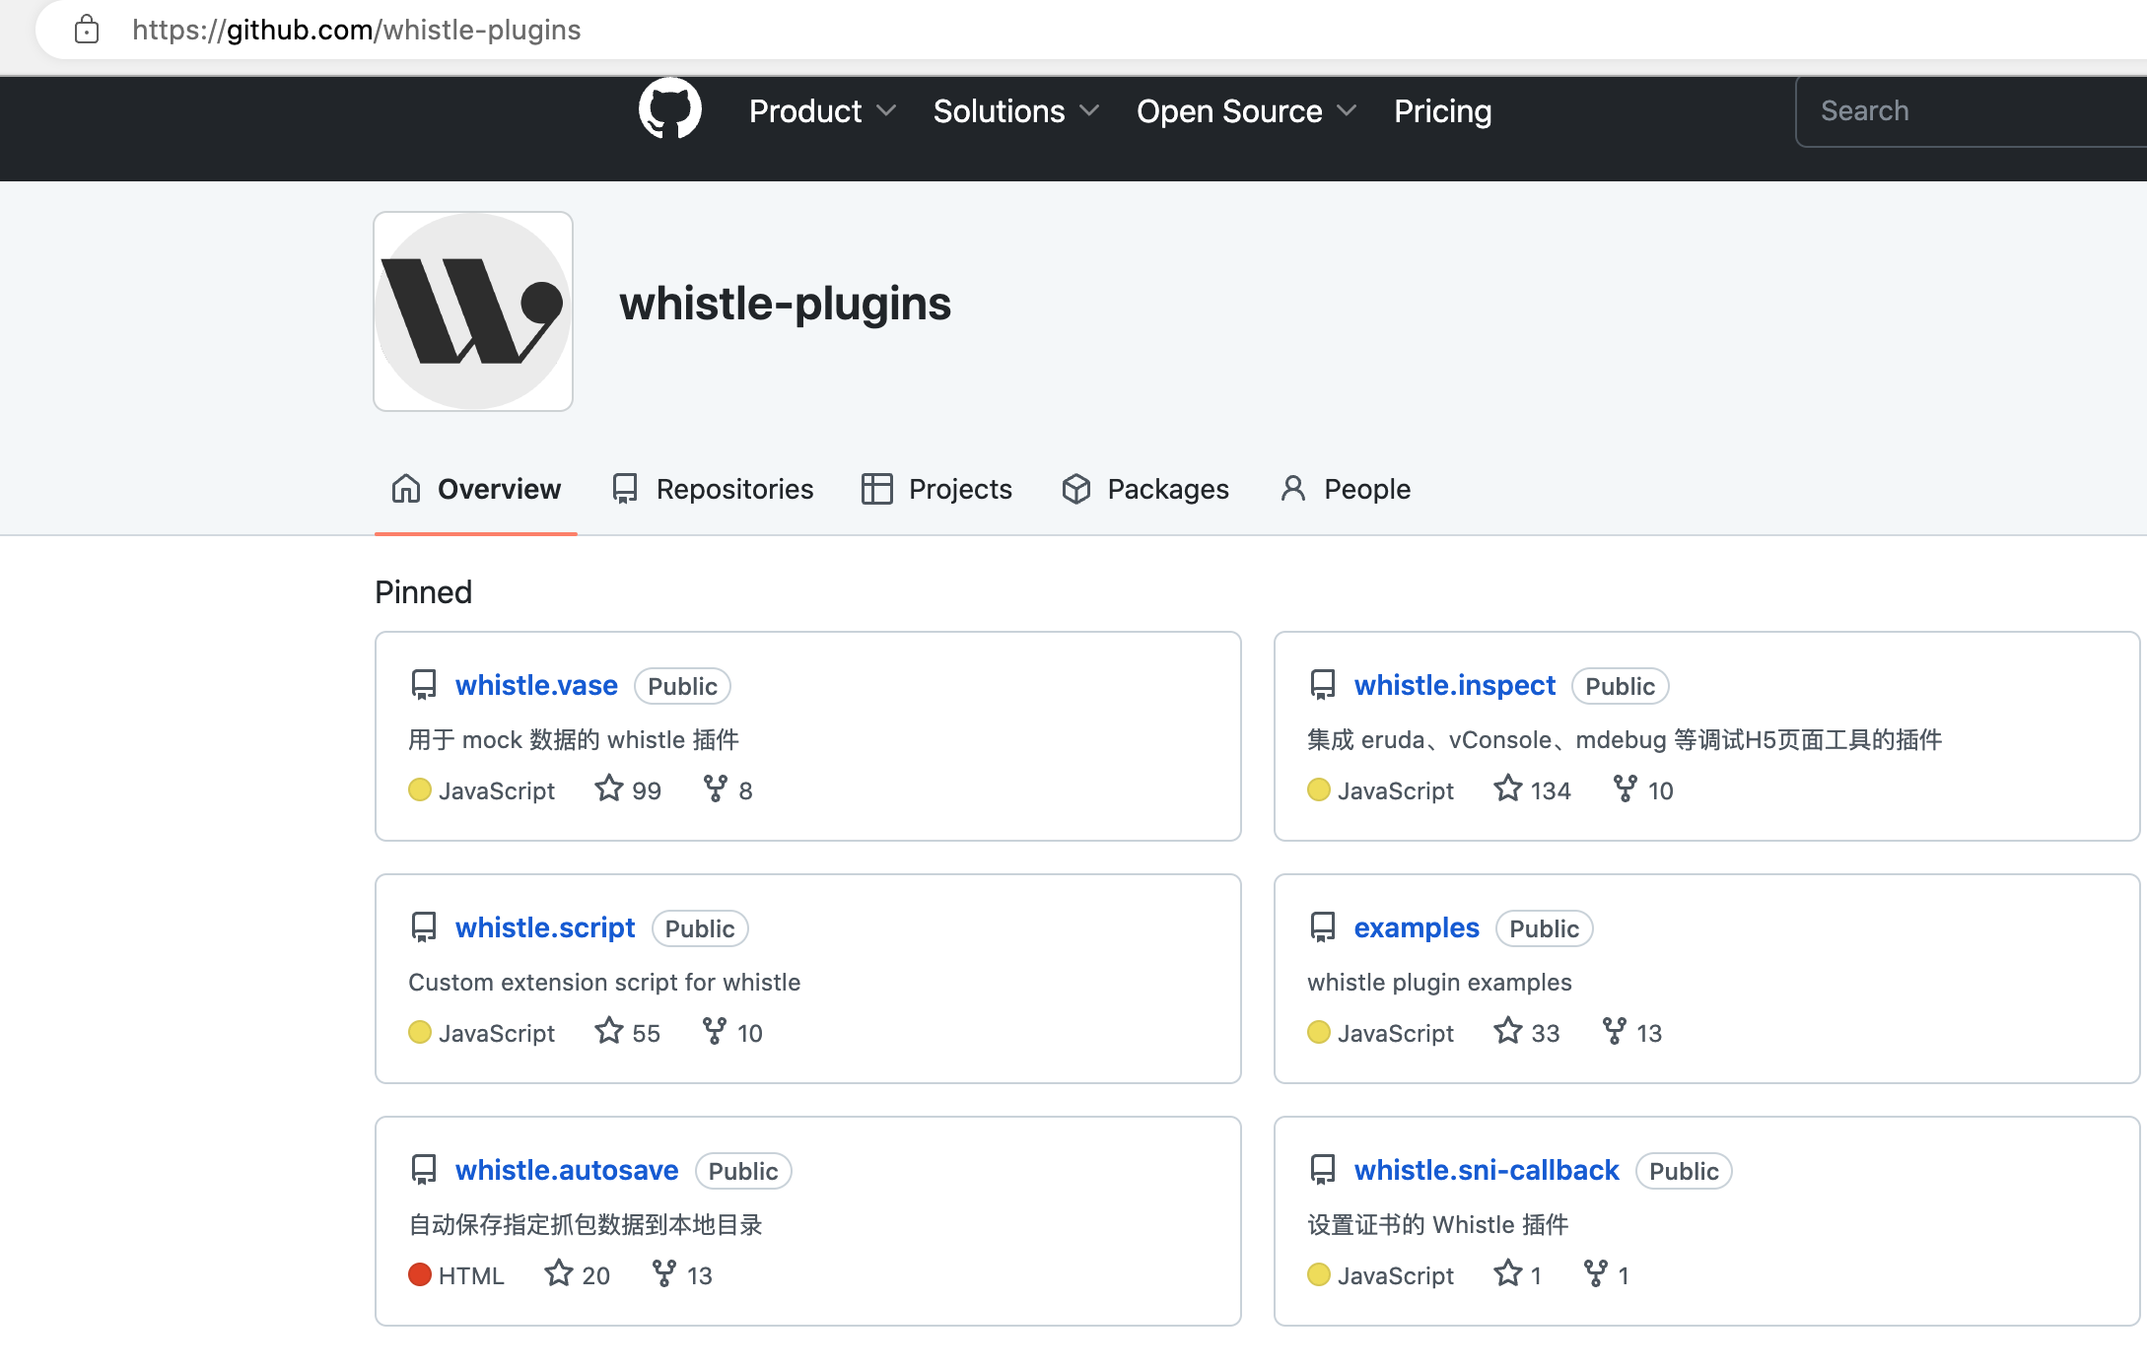Click repo icon beside examples

click(x=1323, y=927)
